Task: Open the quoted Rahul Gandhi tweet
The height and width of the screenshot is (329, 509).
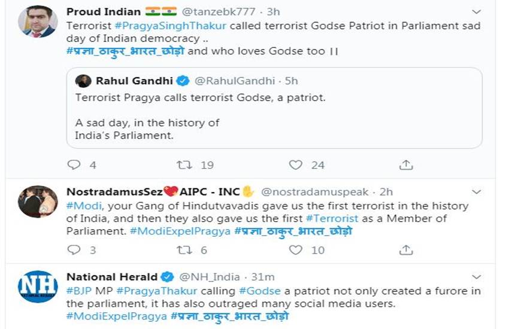Action: [x=274, y=108]
